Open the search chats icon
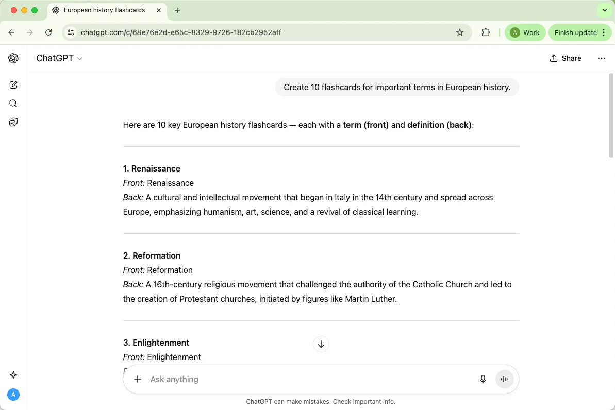Image resolution: width=615 pixels, height=410 pixels. (13, 104)
